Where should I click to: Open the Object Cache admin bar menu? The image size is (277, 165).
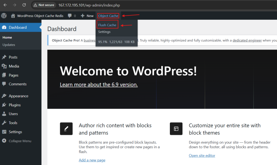[x=108, y=16]
